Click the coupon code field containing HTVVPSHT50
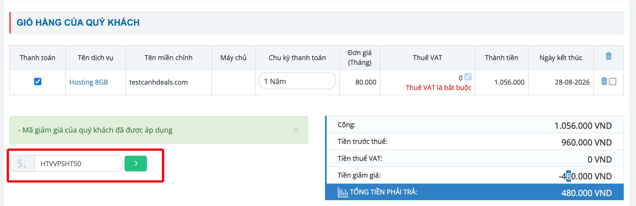The image size is (636, 206). click(x=78, y=164)
